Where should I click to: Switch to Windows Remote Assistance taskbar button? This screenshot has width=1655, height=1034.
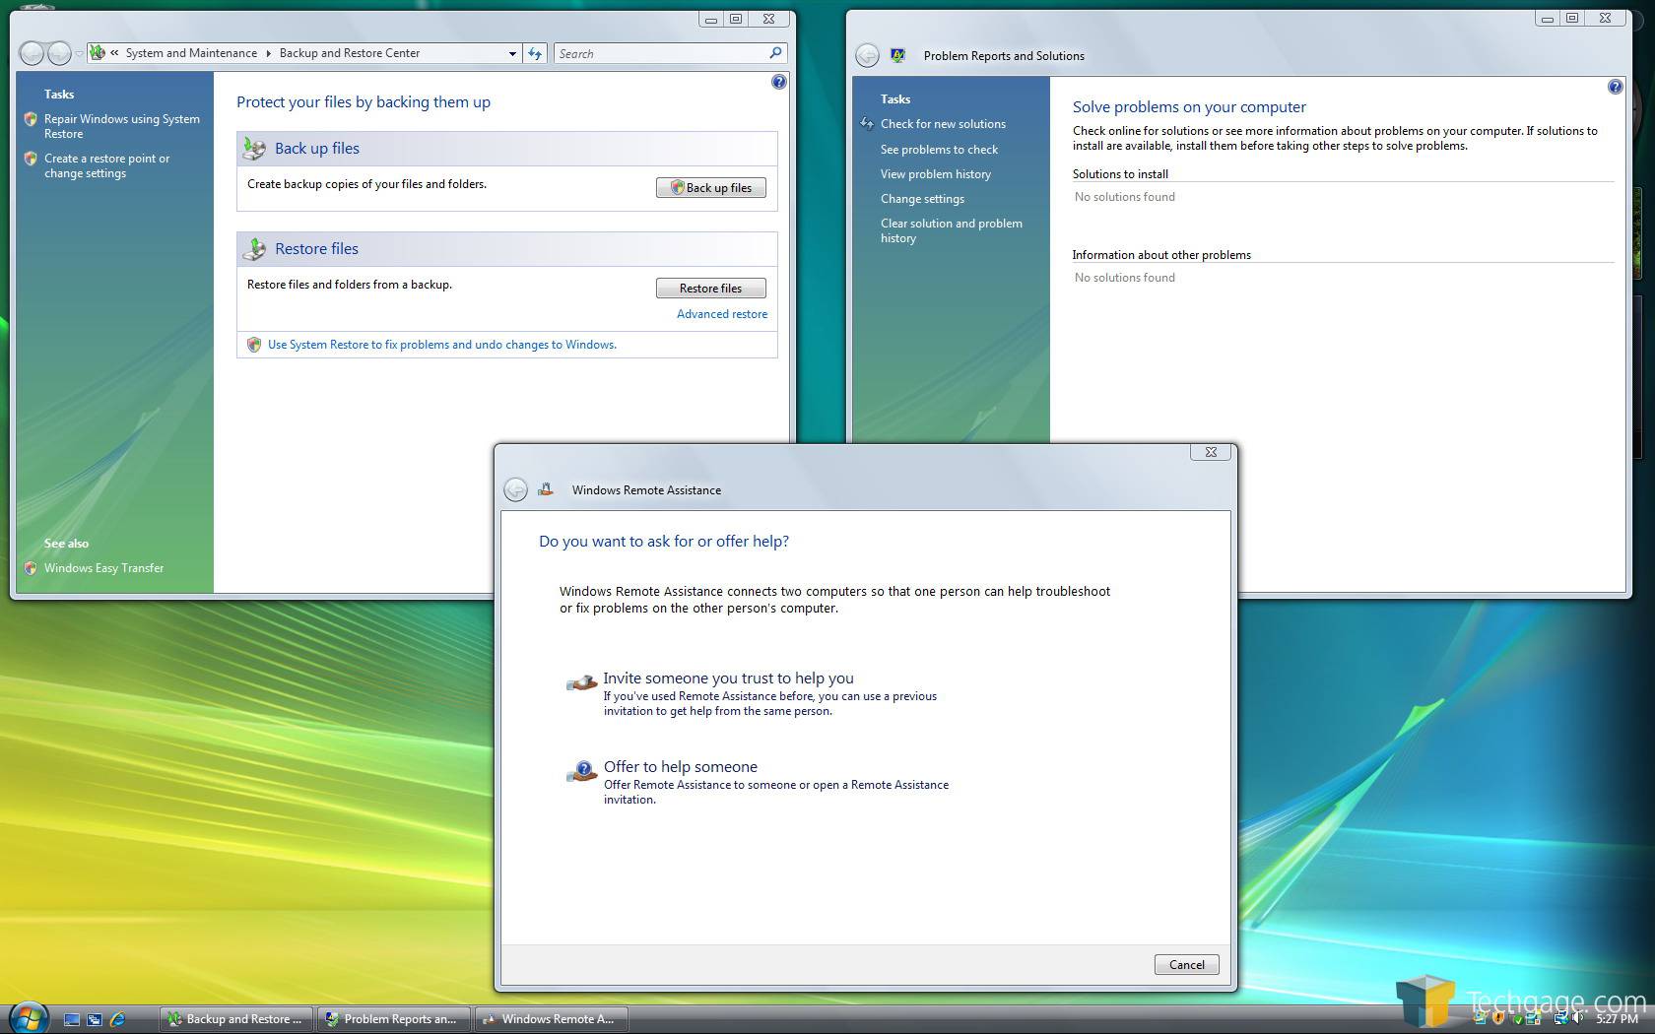click(x=551, y=1019)
